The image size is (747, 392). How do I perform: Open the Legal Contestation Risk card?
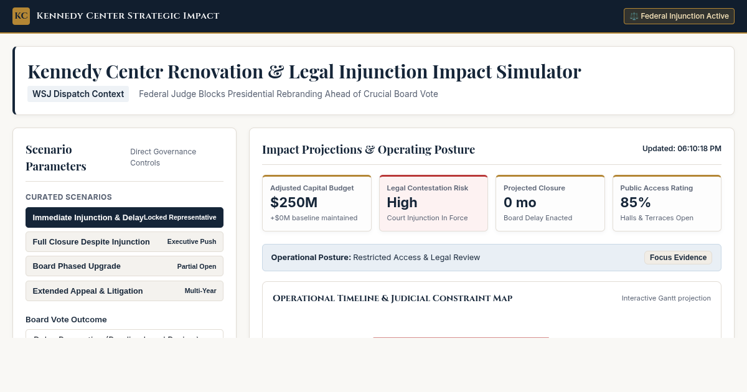[x=433, y=203]
